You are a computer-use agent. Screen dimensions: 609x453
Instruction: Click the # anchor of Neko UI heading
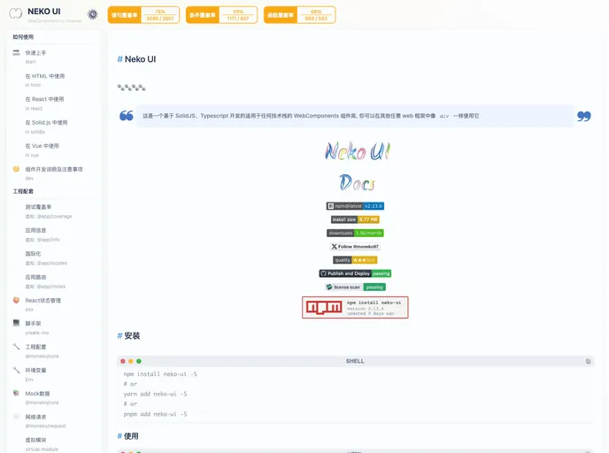pyautogui.click(x=119, y=59)
